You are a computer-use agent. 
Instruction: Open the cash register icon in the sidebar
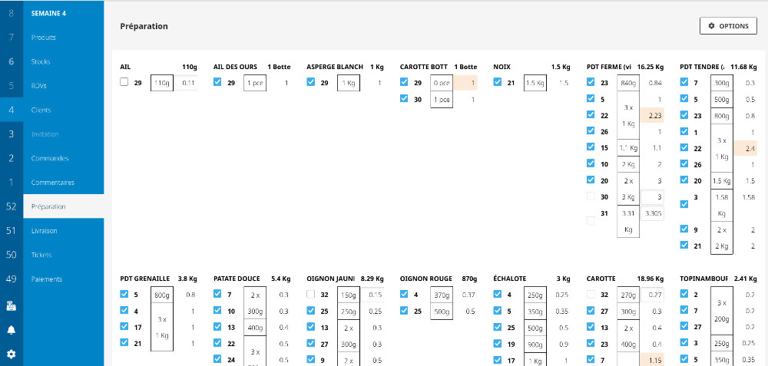point(11,305)
